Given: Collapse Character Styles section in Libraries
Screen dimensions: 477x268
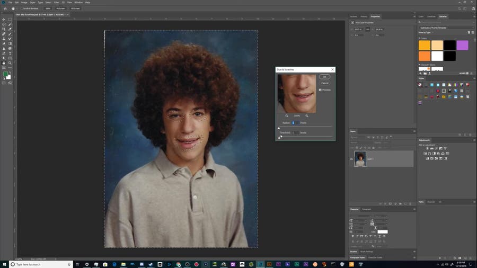Looking at the screenshot, I should 419,65.
